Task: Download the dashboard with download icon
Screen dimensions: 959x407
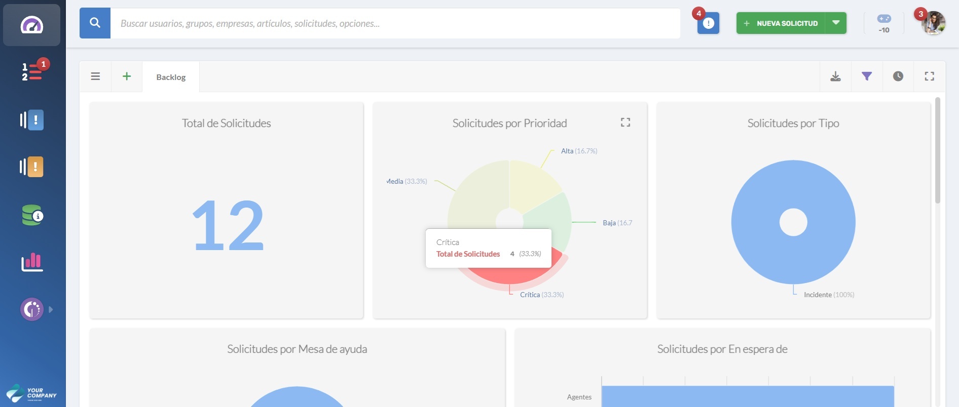Action: (835, 76)
